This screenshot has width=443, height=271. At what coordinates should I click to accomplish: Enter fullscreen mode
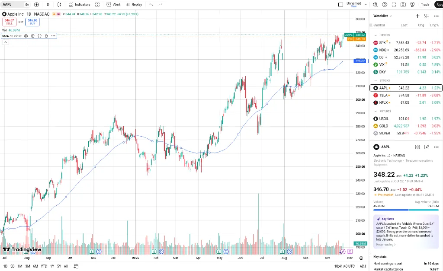click(x=394, y=4)
